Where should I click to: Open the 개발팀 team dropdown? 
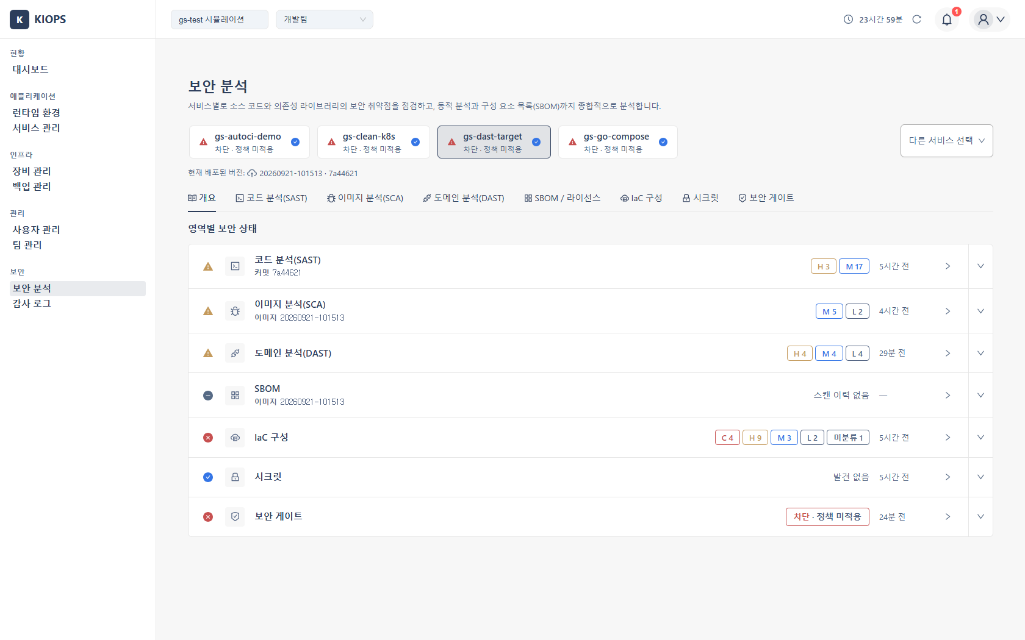tap(325, 20)
